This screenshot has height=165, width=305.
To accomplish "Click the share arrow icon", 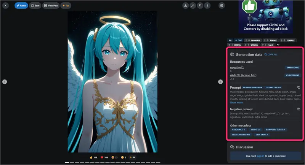I will tap(193, 6).
